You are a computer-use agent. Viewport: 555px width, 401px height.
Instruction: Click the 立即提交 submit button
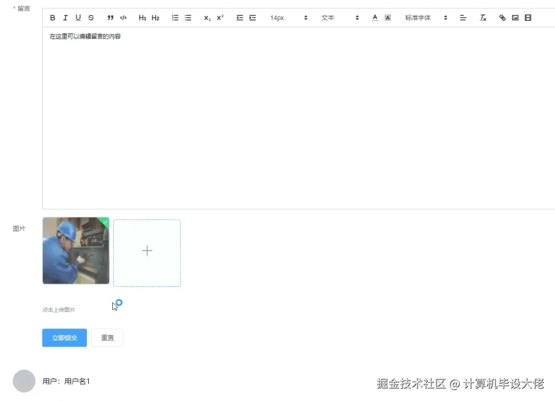pyautogui.click(x=64, y=338)
